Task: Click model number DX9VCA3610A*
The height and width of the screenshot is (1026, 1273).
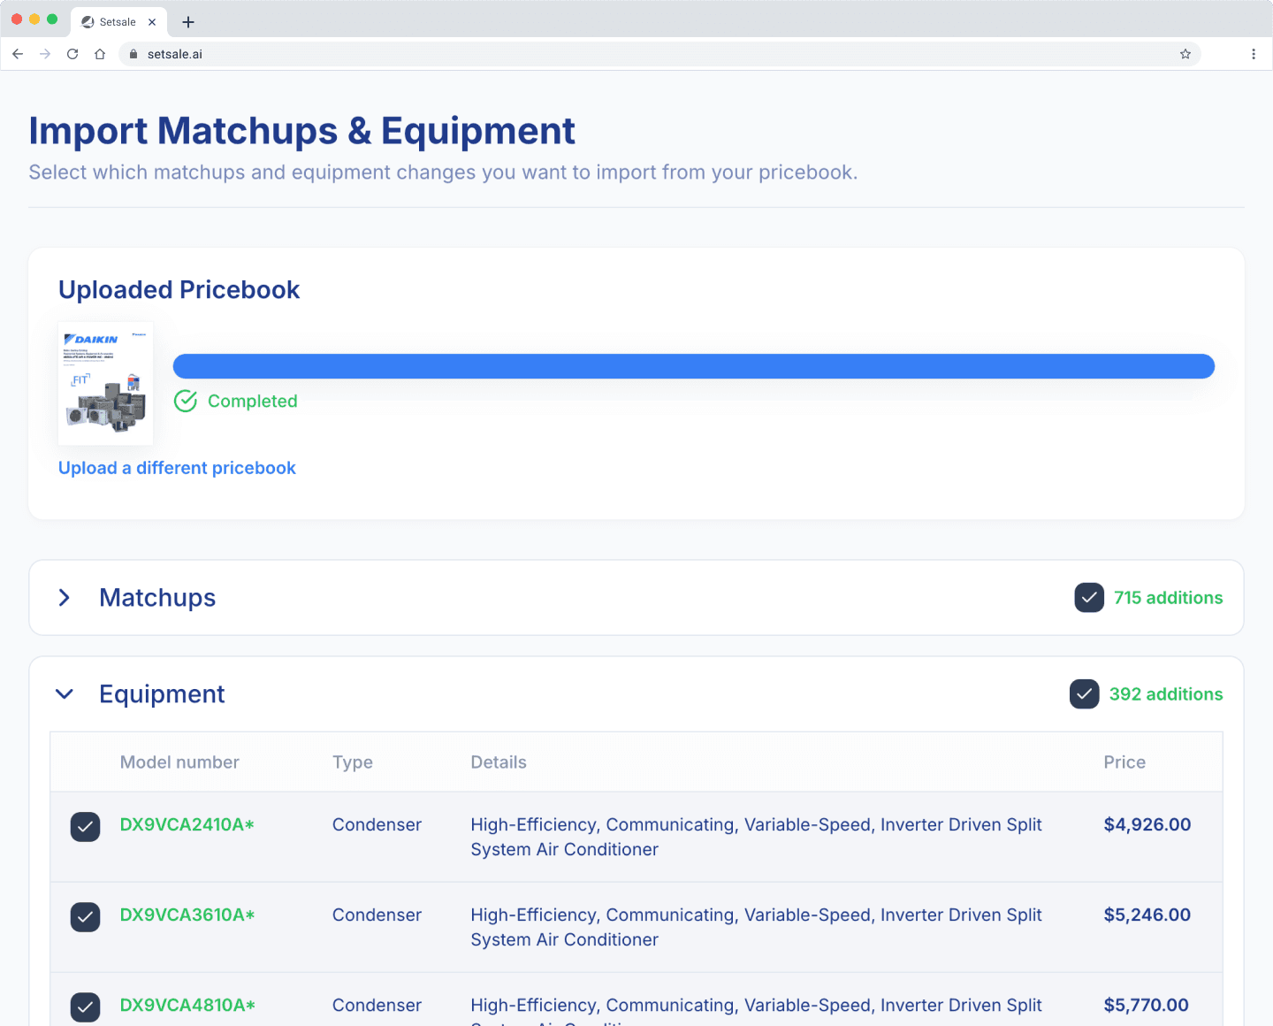Action: click(x=187, y=915)
